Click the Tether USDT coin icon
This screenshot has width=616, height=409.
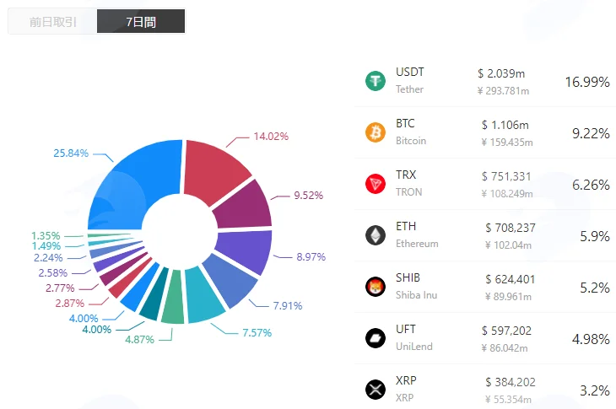pos(376,81)
